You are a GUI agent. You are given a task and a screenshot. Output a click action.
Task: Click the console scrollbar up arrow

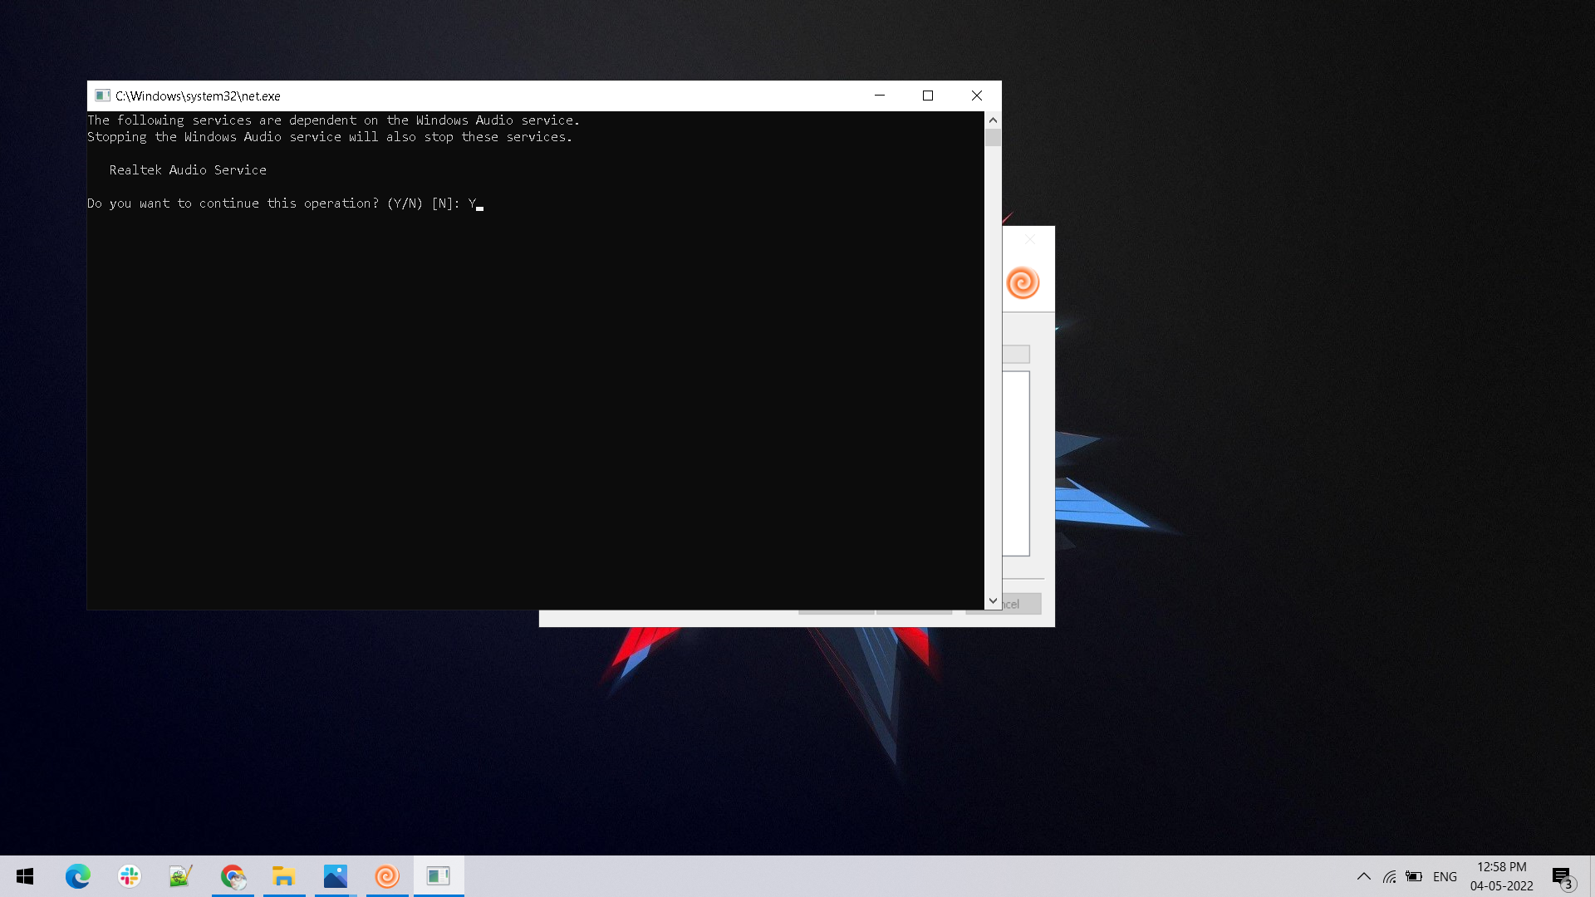pyautogui.click(x=993, y=120)
